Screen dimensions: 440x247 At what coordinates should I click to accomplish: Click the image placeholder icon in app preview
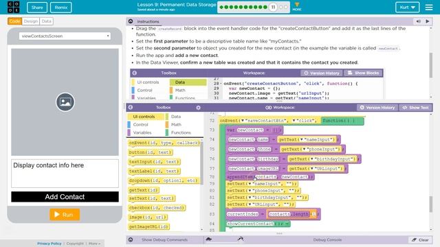(x=65, y=102)
